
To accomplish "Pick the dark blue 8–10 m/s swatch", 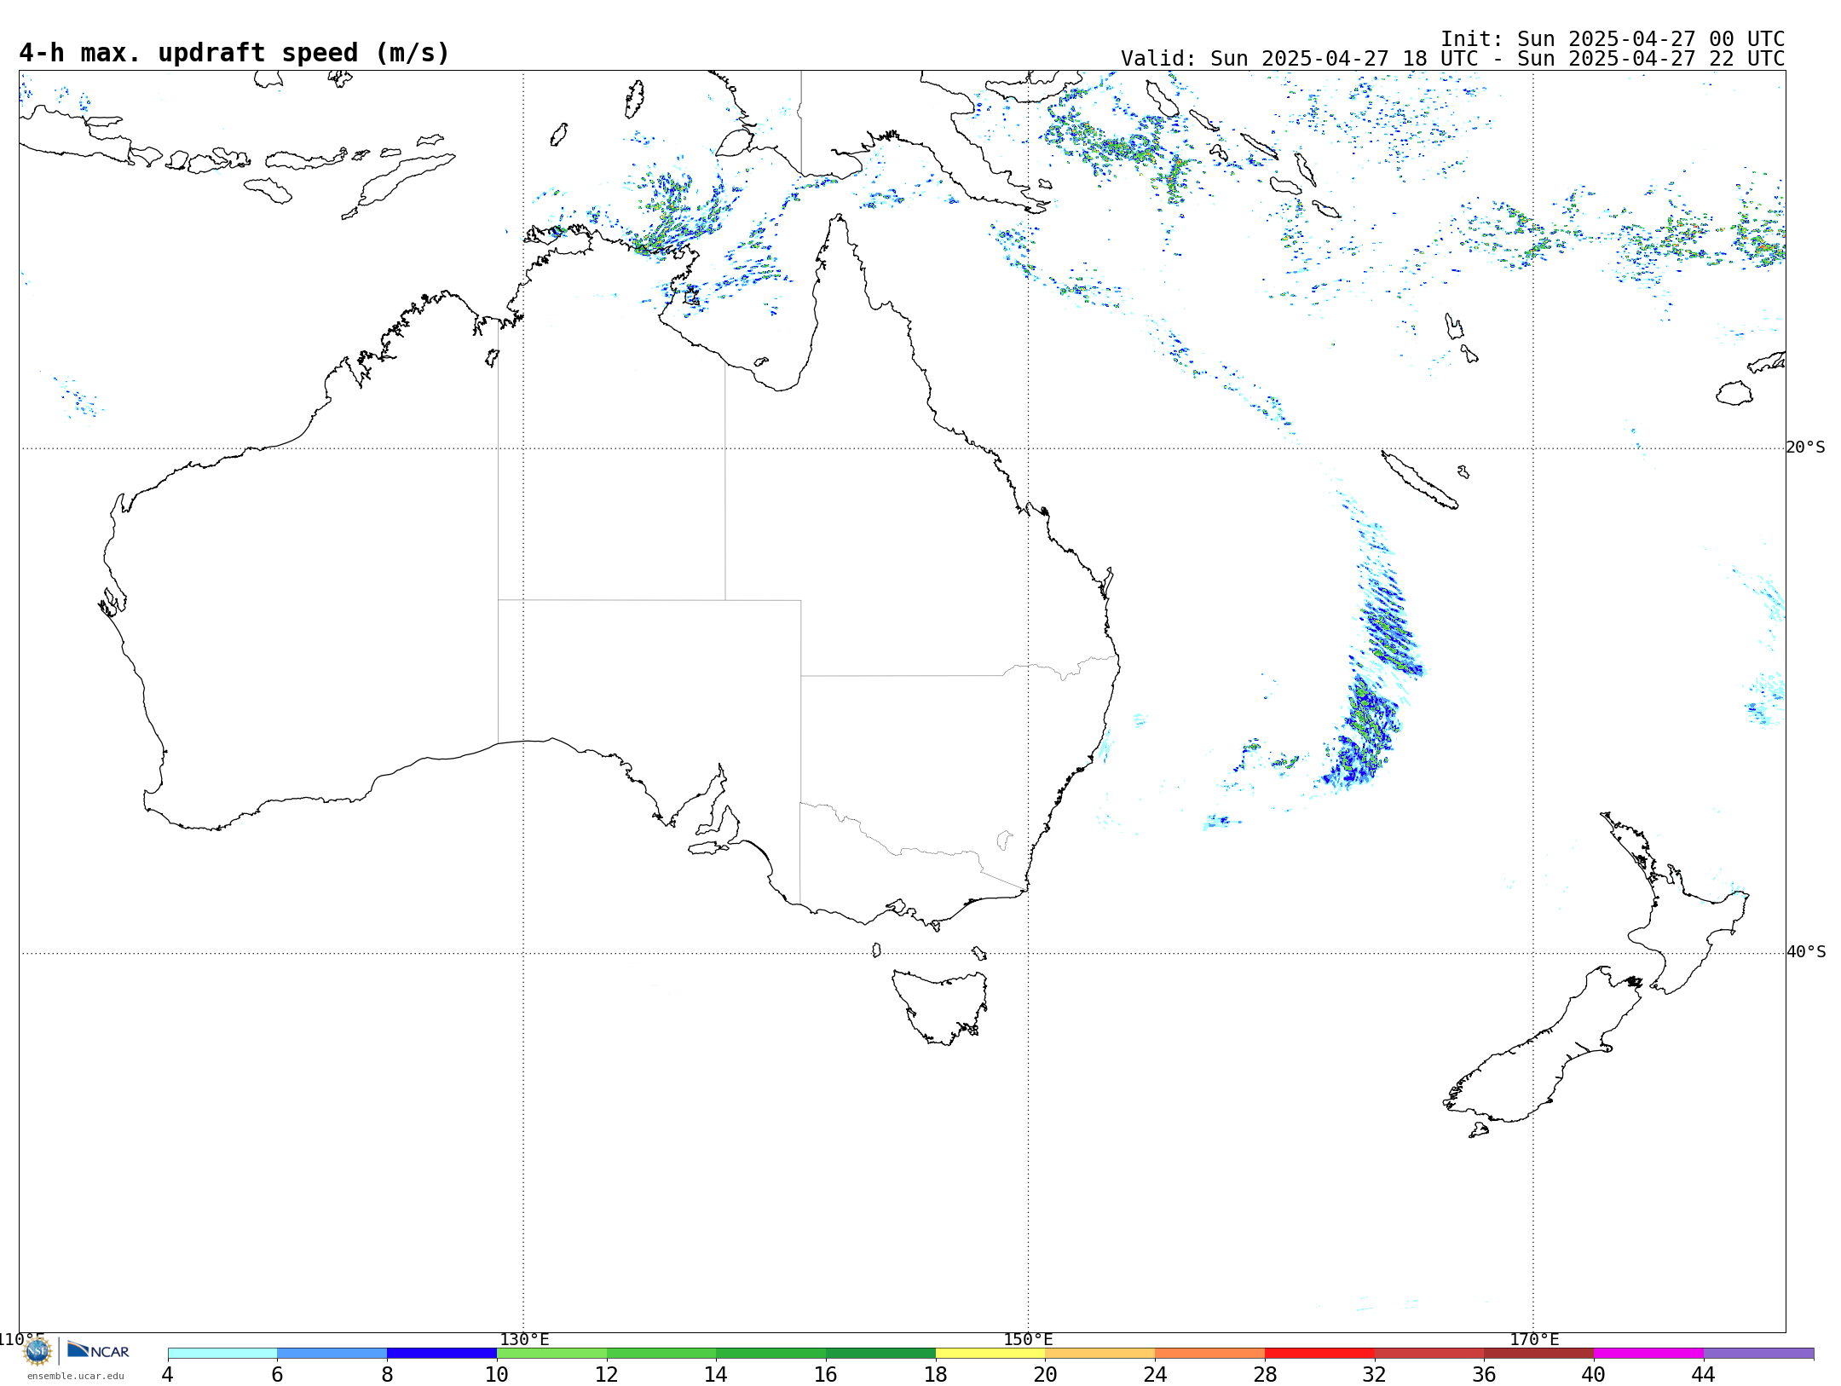I will (x=441, y=1354).
